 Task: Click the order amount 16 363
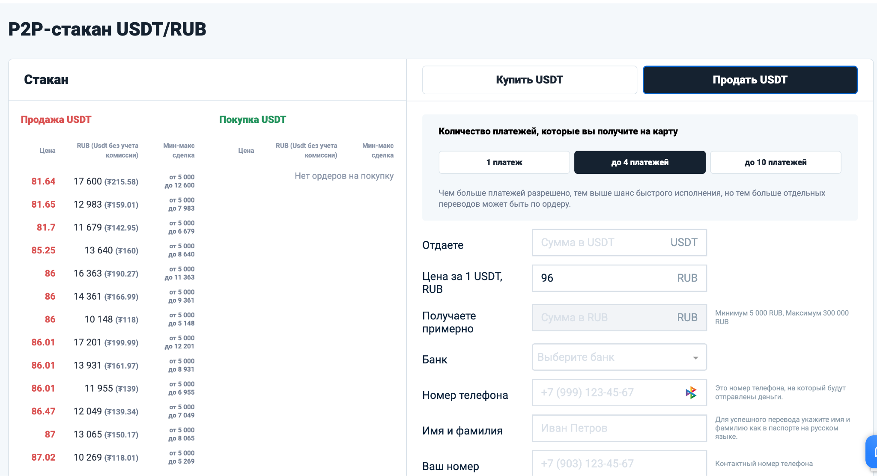pyautogui.click(x=88, y=274)
